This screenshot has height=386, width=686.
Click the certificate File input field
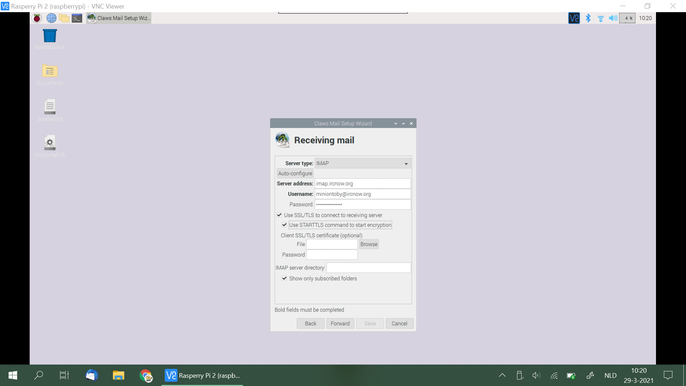[332, 244]
